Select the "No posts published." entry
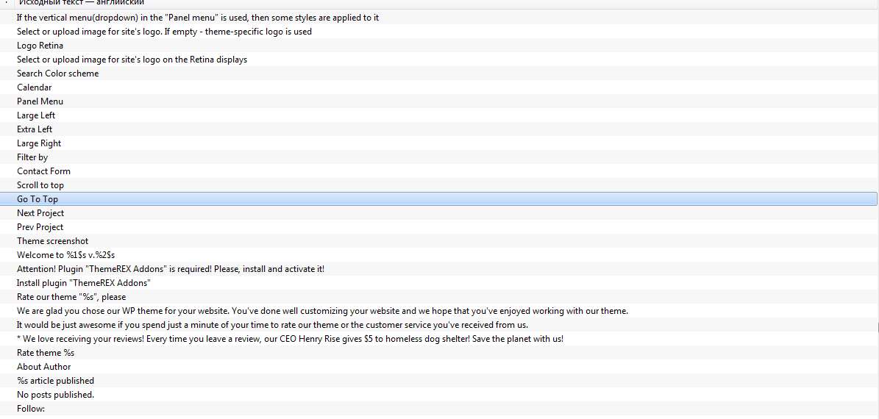 pos(439,395)
